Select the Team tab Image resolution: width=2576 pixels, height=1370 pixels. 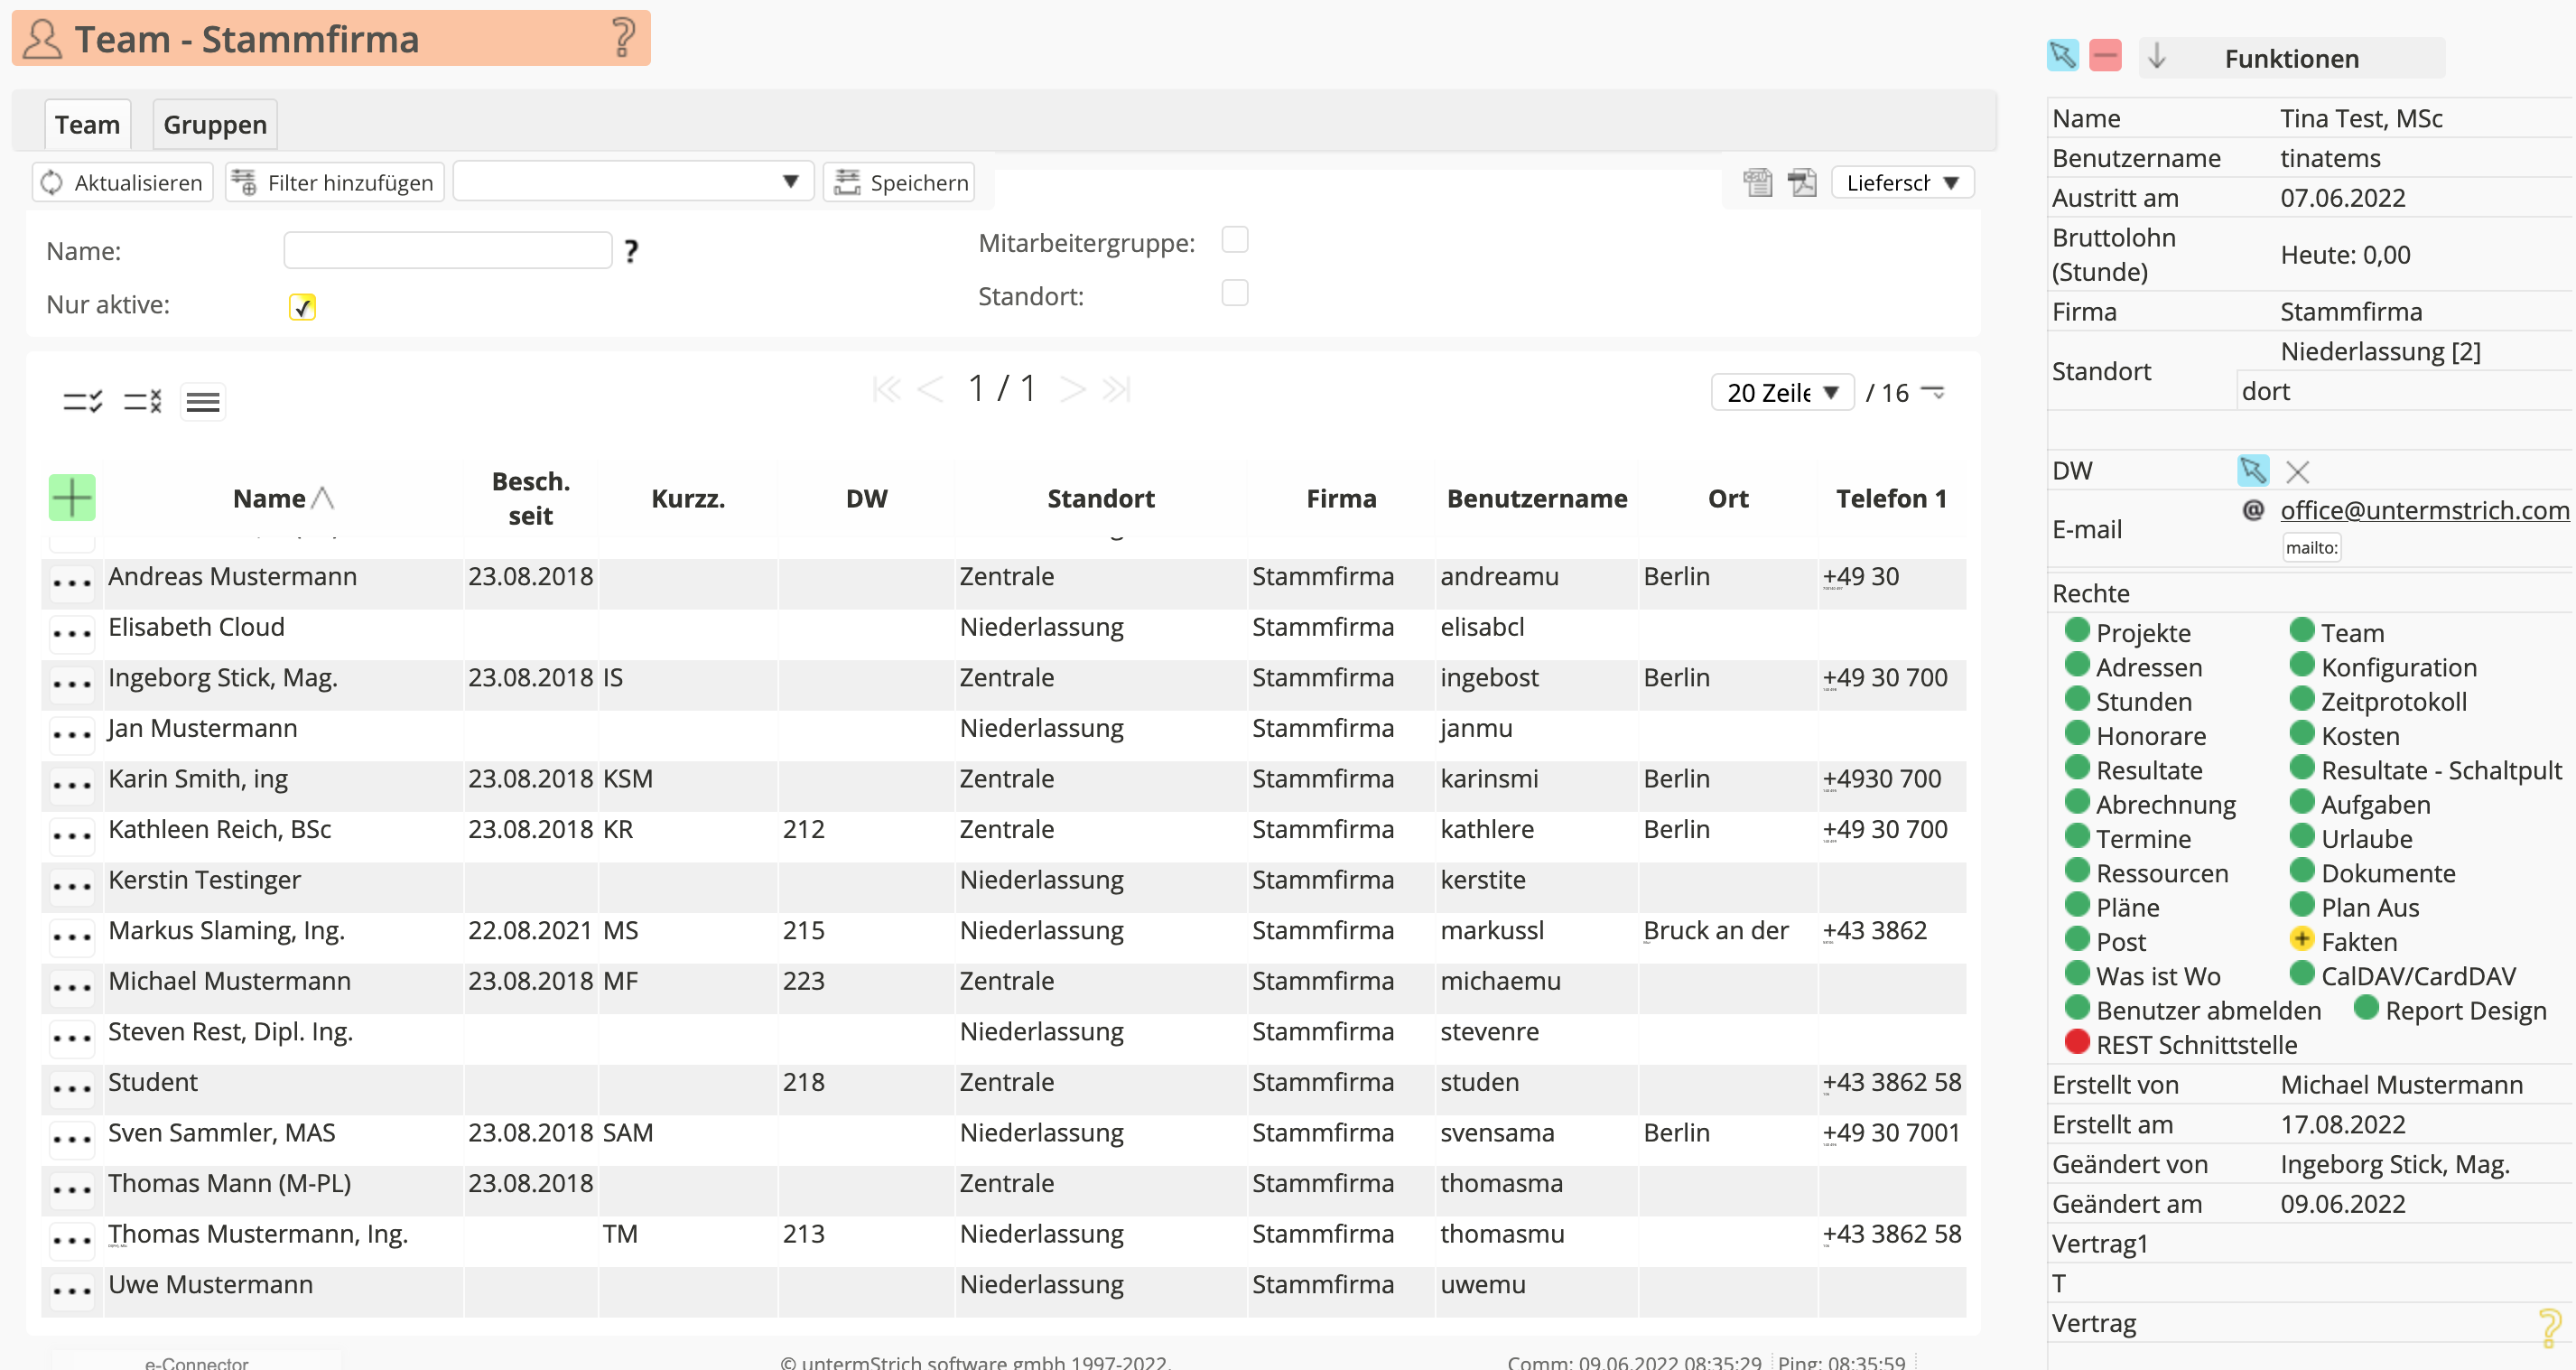click(x=87, y=125)
